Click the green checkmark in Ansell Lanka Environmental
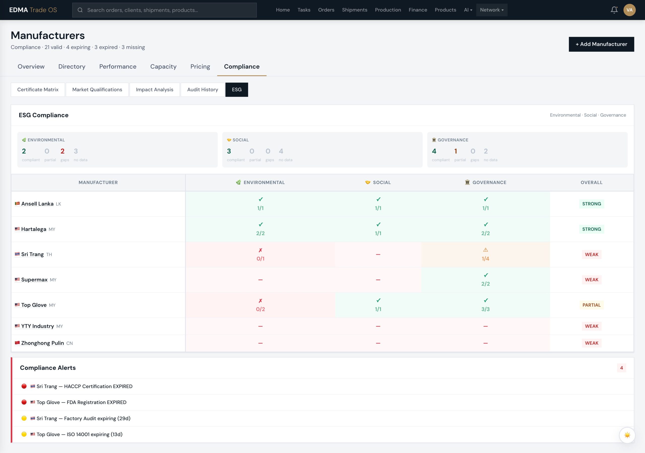The image size is (645, 453). pyautogui.click(x=261, y=199)
